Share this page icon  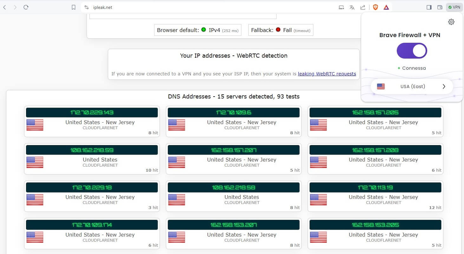pos(363,7)
